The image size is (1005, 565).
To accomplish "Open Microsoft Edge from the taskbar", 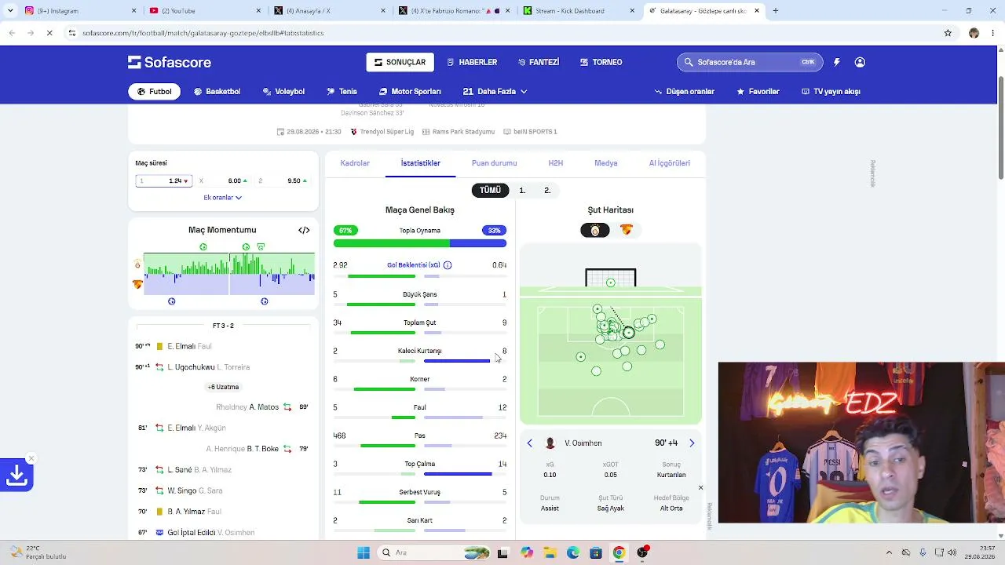I will point(573,552).
